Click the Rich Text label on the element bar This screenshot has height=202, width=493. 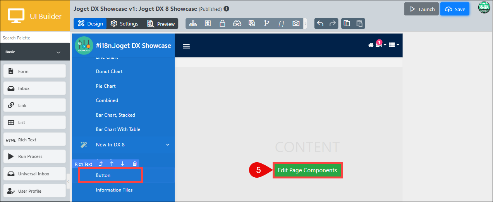click(x=83, y=164)
